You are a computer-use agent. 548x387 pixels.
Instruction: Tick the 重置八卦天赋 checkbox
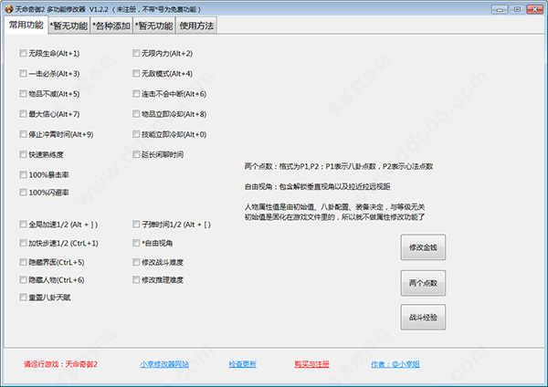click(23, 298)
